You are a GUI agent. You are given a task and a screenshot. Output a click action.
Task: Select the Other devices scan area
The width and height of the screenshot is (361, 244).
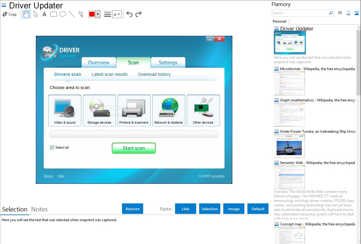[203, 110]
